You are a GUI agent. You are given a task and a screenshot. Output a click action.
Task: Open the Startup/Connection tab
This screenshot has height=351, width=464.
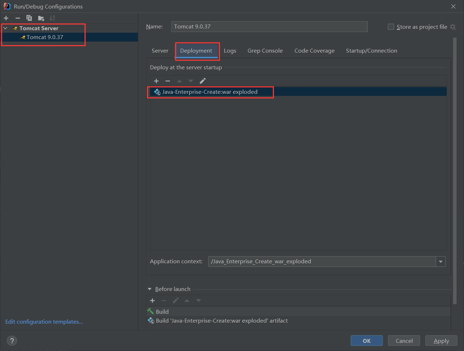tap(371, 51)
